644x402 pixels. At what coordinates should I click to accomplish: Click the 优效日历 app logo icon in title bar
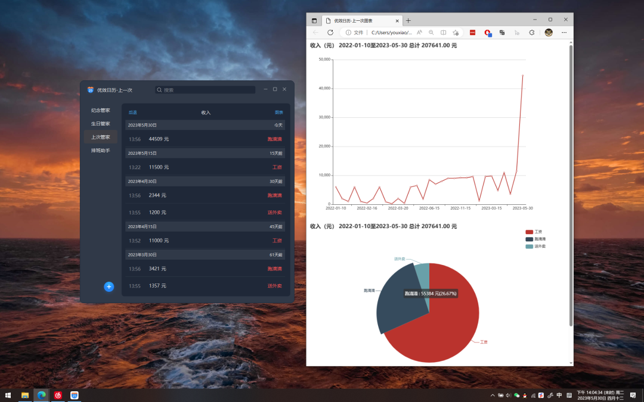pos(91,90)
